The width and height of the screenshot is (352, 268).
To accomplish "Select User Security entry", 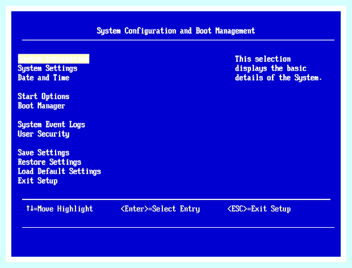I will point(44,134).
